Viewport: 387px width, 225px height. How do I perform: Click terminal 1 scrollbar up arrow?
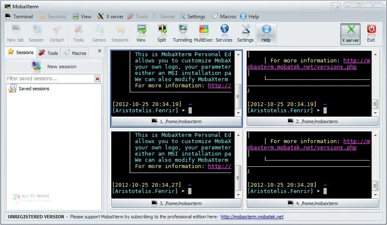click(238, 54)
